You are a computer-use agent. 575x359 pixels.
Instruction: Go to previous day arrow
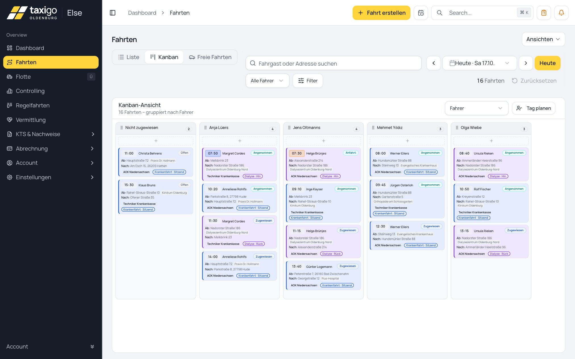(x=434, y=63)
